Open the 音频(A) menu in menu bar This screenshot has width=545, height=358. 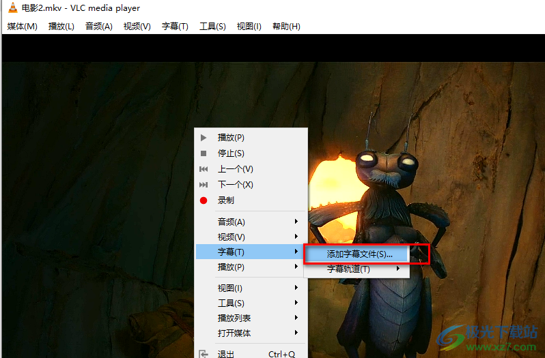click(x=99, y=27)
